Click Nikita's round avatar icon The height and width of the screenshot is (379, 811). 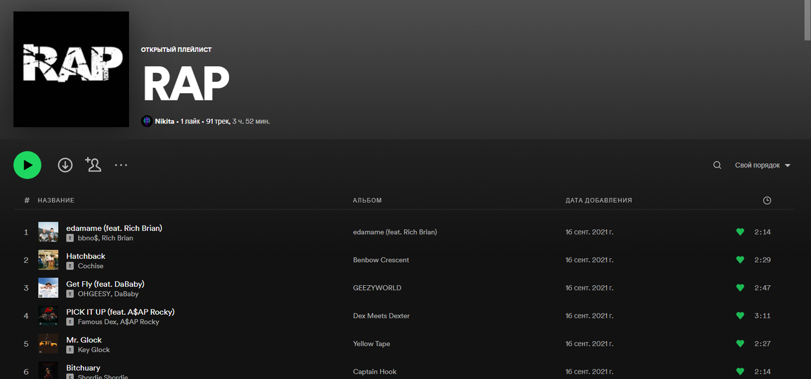coord(147,121)
